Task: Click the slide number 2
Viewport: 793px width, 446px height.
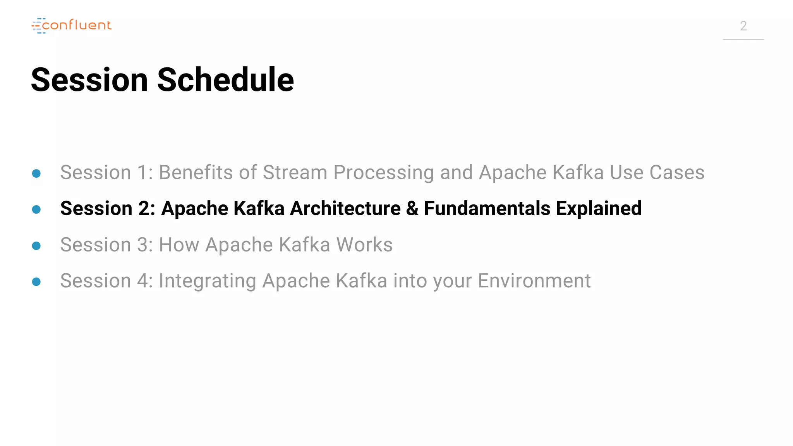Action: point(743,26)
